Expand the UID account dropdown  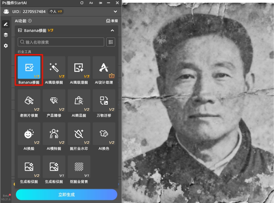click(115, 11)
